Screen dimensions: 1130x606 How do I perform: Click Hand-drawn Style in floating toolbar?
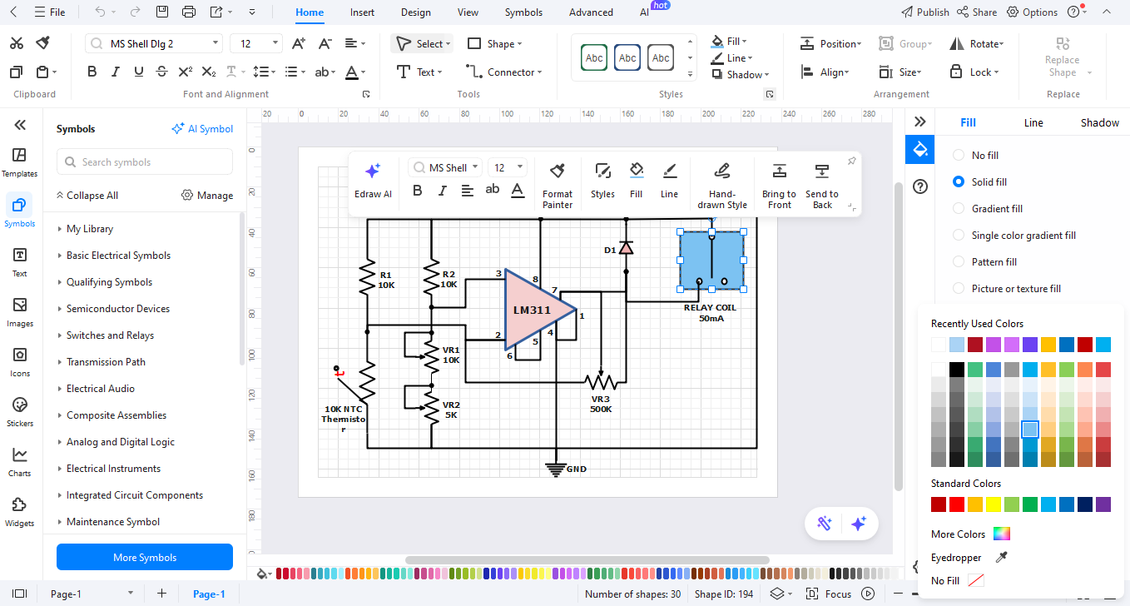[x=722, y=185]
